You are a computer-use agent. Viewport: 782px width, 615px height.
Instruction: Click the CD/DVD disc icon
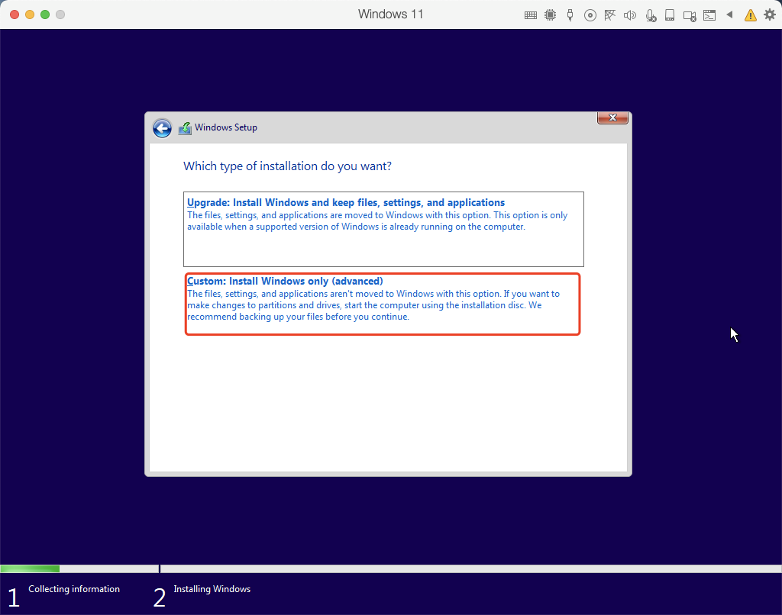(x=590, y=15)
